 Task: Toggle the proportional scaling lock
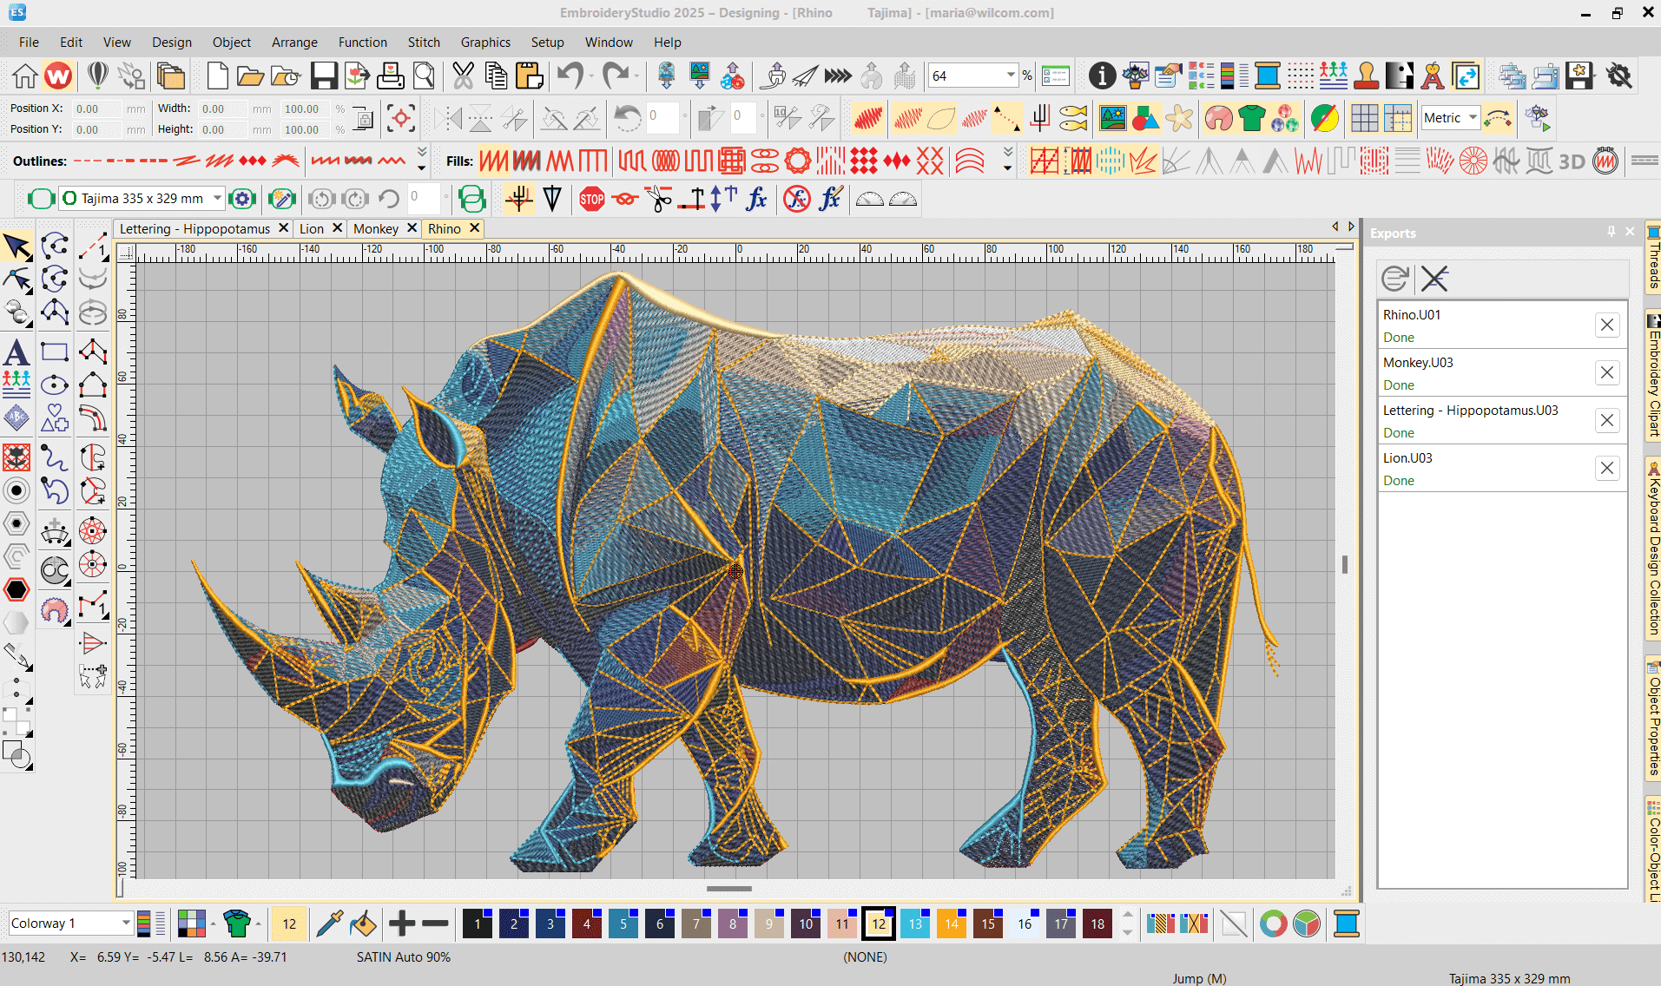(x=364, y=119)
